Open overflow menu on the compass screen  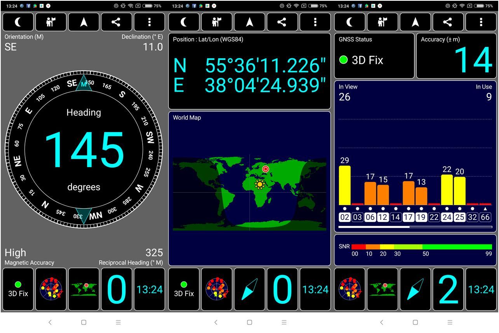coord(149,22)
